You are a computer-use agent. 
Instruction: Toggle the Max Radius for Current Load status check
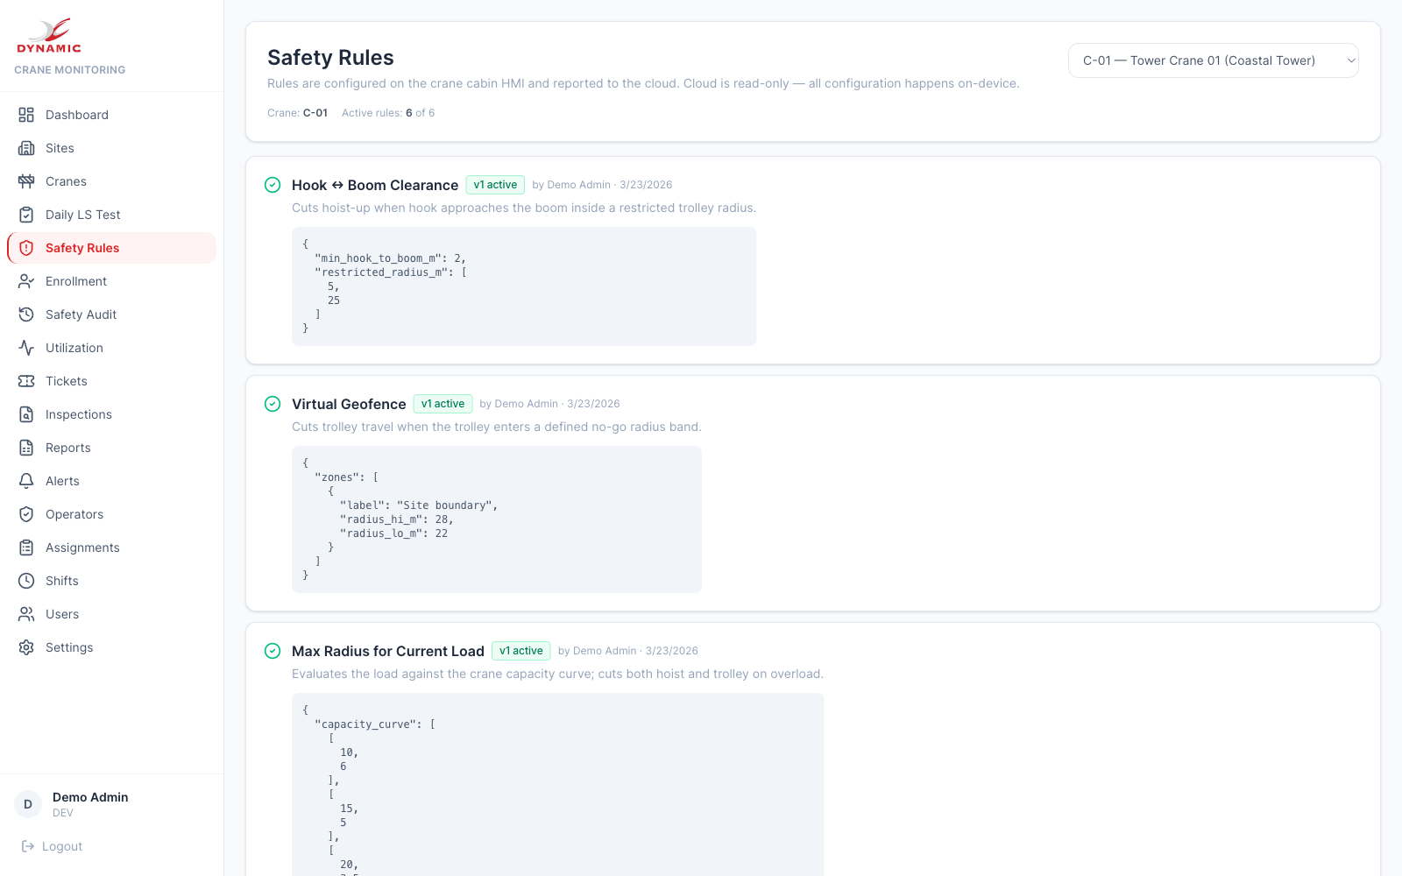271,651
